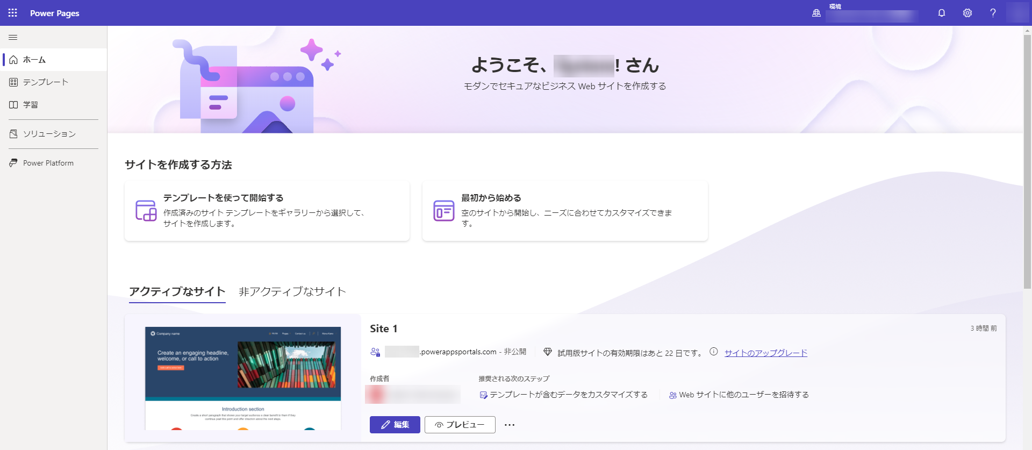
Task: Open Power Platform in the sidebar
Action: (54, 163)
